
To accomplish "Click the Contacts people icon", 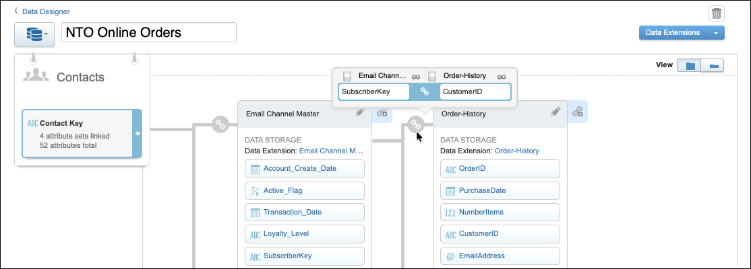I will coord(36,75).
